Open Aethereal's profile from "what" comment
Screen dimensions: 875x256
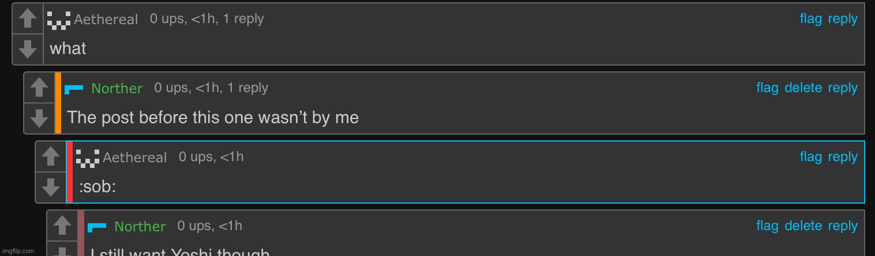click(x=106, y=20)
